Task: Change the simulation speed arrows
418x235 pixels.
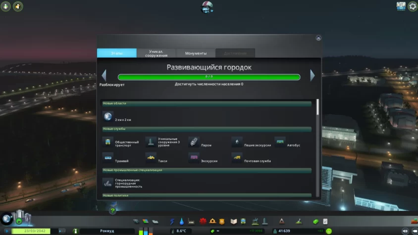Action: coord(61,231)
